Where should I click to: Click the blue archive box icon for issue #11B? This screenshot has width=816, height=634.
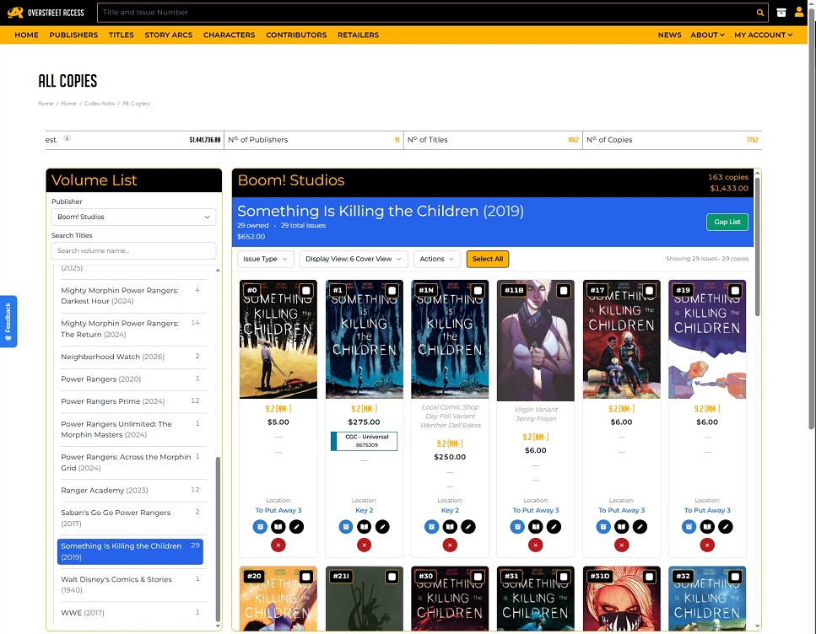pos(517,527)
